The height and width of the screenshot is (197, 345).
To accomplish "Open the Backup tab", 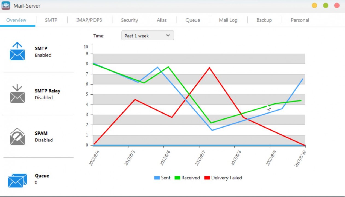I will pos(264,20).
